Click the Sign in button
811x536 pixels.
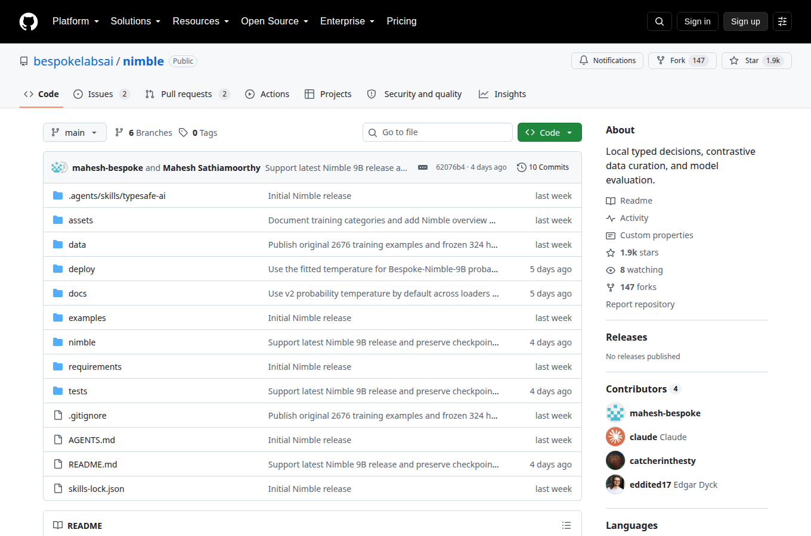pos(698,21)
